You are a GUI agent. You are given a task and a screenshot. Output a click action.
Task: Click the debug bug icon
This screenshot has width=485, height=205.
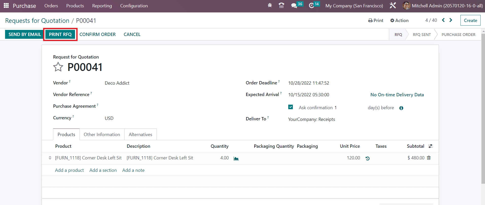[x=270, y=5]
